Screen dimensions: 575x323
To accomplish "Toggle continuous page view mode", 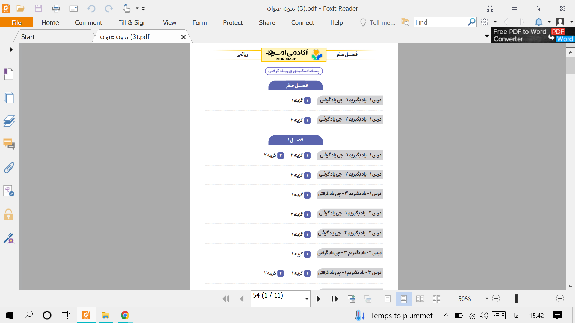I will coord(404,299).
